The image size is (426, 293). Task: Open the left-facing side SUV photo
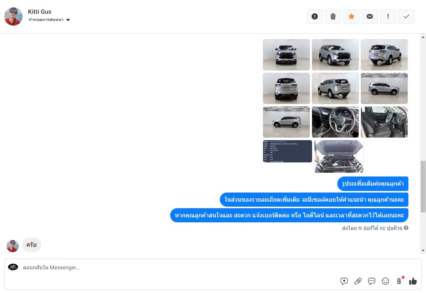[286, 122]
